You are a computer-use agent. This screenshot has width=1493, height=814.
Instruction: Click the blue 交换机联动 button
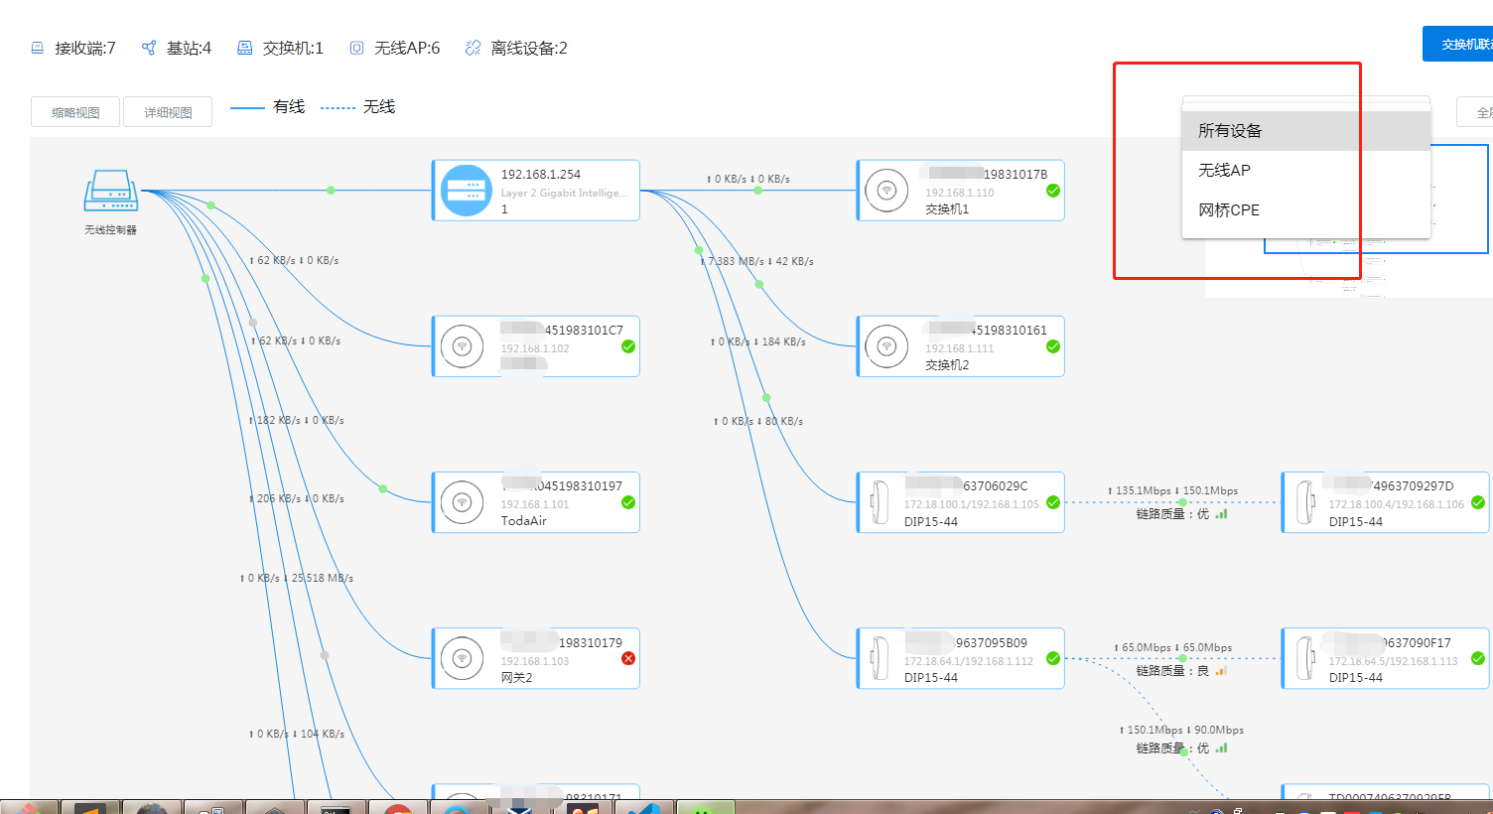[x=1461, y=45]
